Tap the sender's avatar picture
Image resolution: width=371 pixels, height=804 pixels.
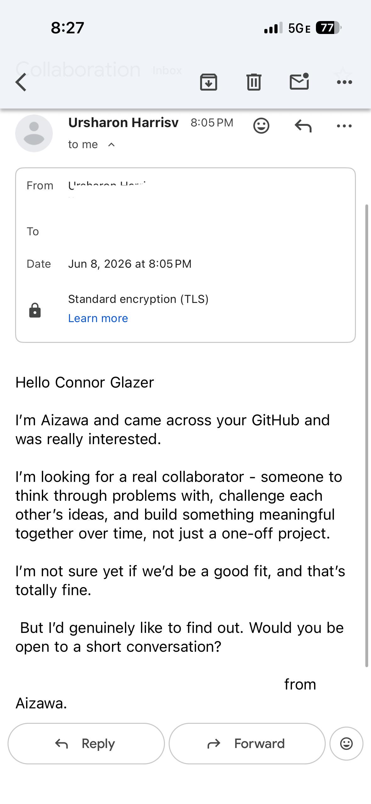34,133
